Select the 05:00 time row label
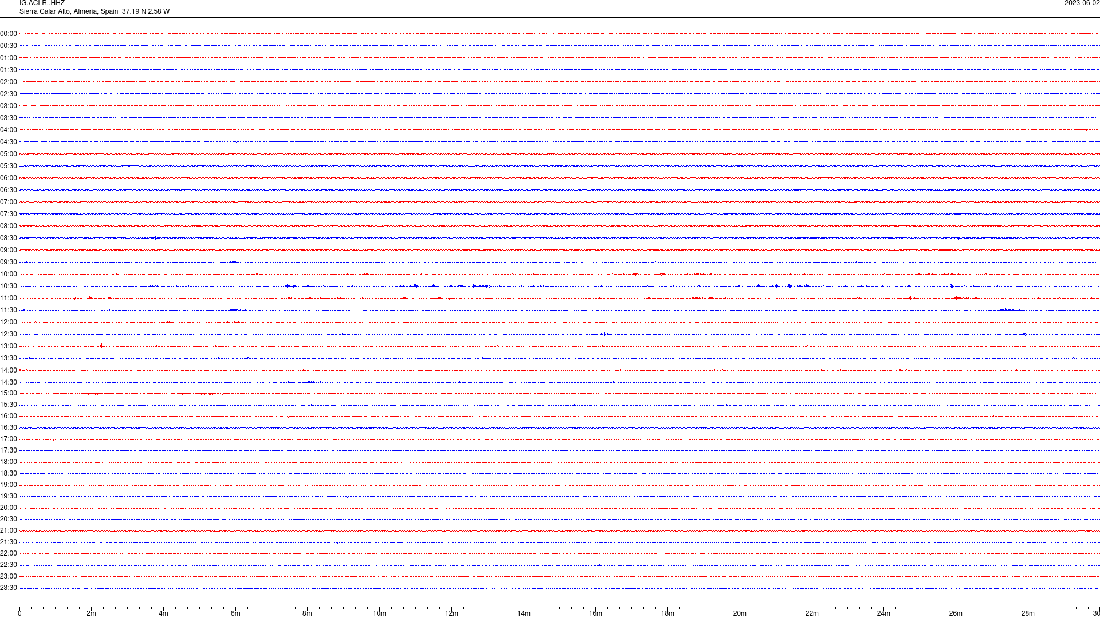The height and width of the screenshot is (618, 1100). coord(9,154)
